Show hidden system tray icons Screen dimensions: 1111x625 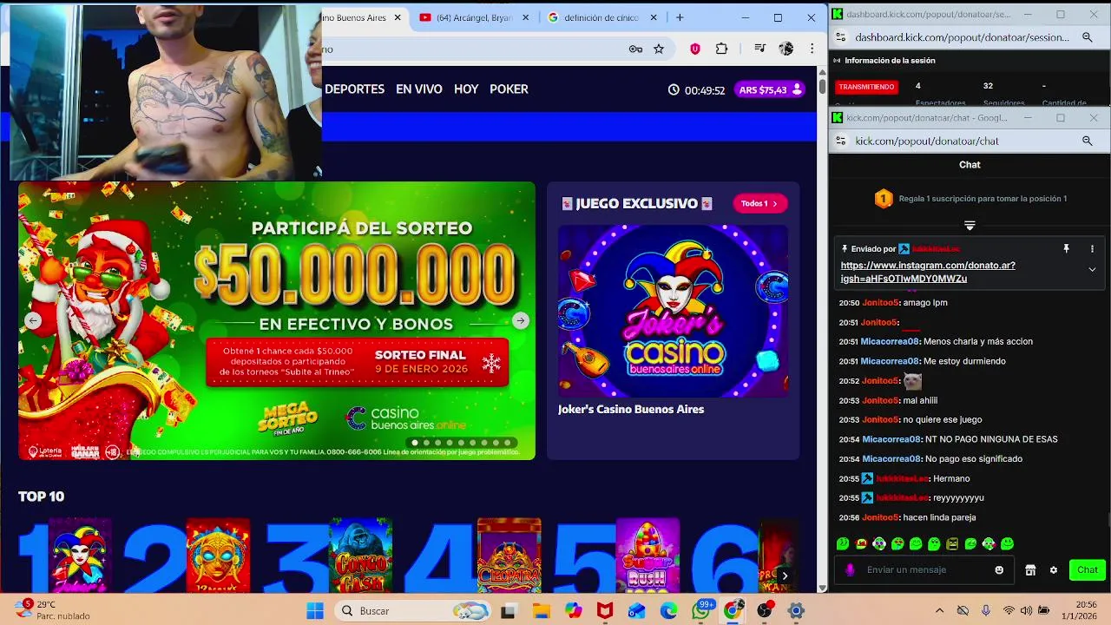tap(939, 610)
